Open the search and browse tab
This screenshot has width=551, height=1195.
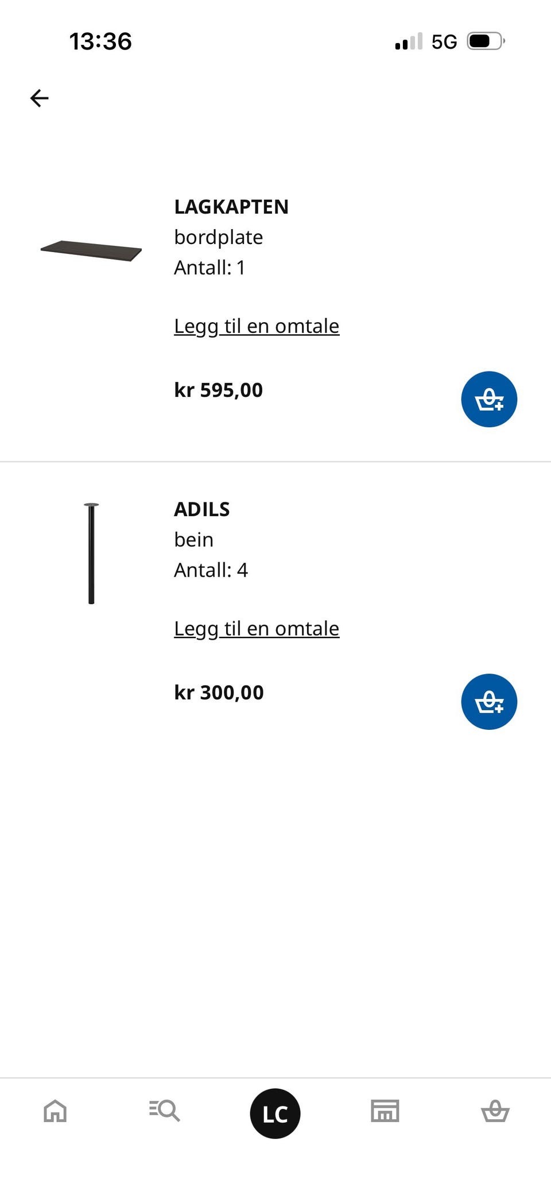[165, 1111]
